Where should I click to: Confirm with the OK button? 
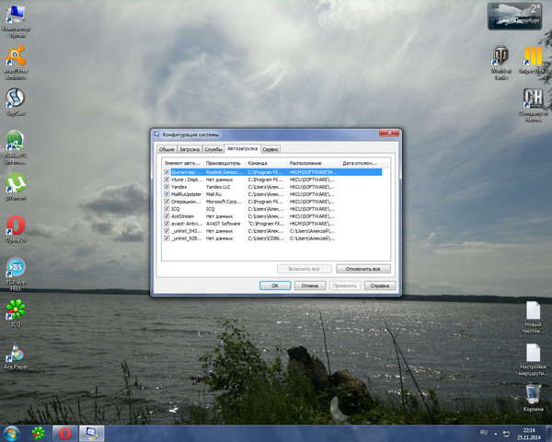point(275,285)
